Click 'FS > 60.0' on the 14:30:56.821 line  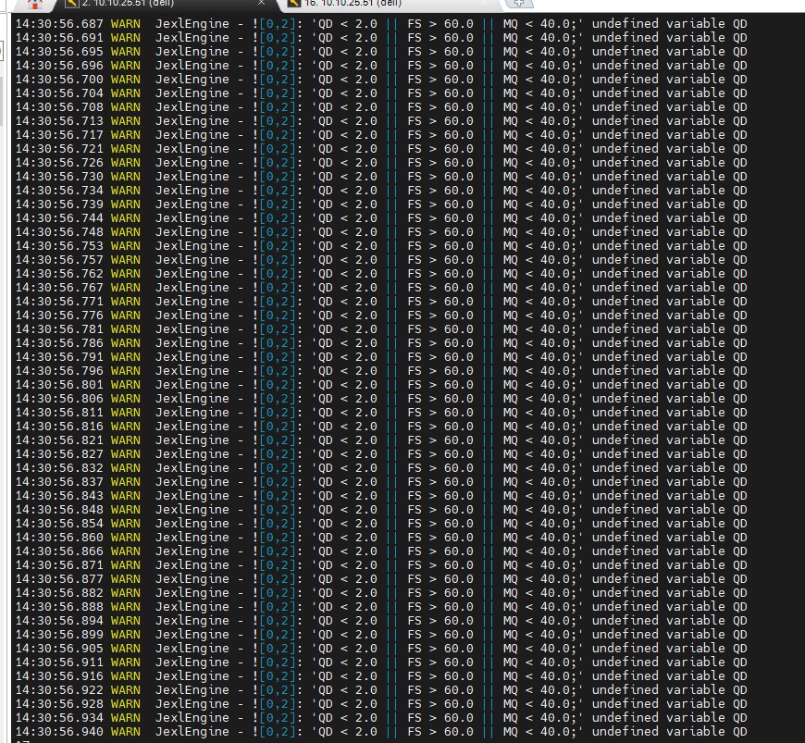(x=440, y=440)
